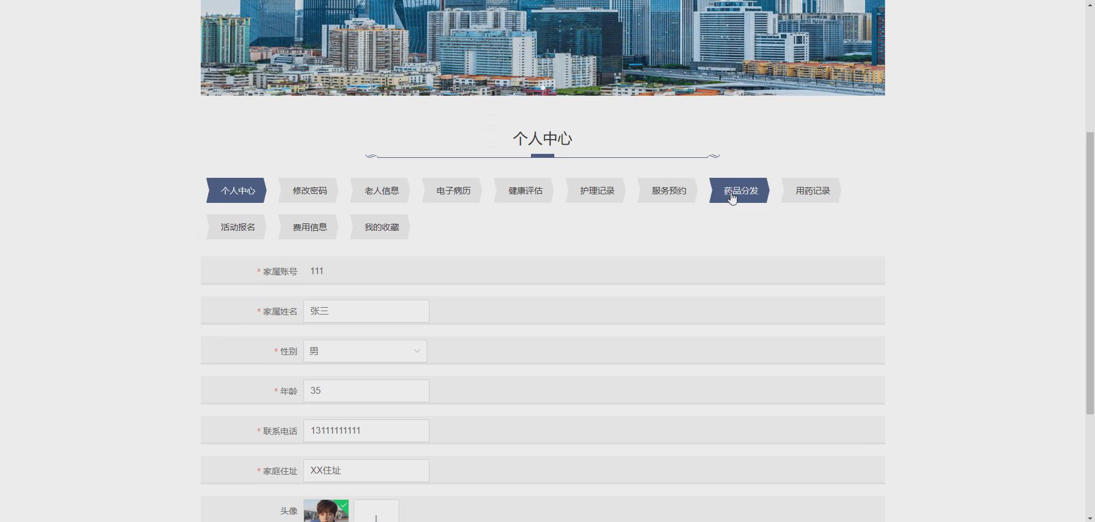Viewport: 1095px width, 522px height.
Task: Click the 年龄 input field
Action: (366, 391)
